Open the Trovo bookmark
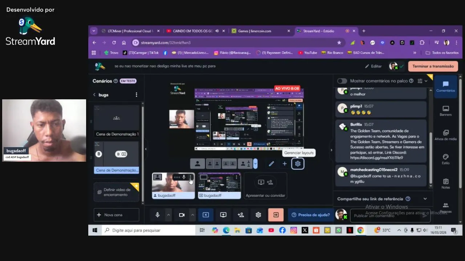Screen dimensions: 465x261 (111, 53)
